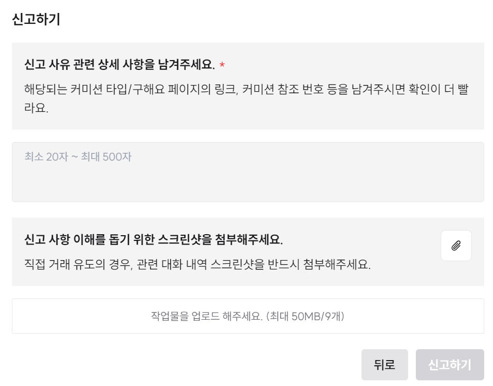Image resolution: width=493 pixels, height=386 pixels.
Task: Click the paperclip attach icon
Action: [x=456, y=246]
